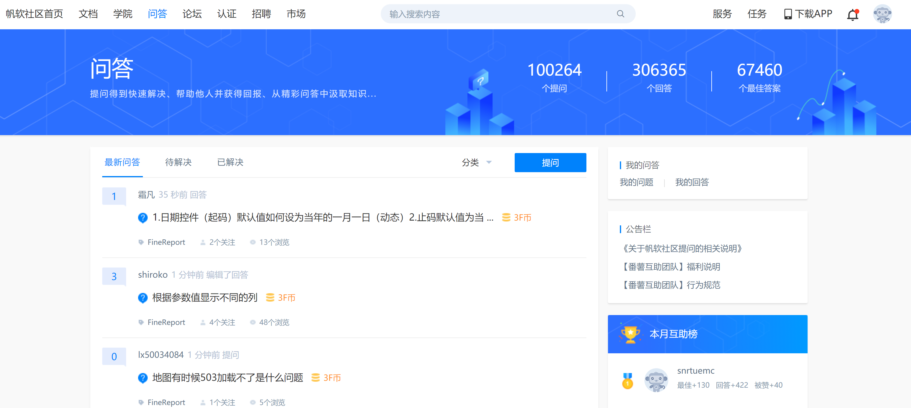Viewport: 911px width, 408px height.
Task: Switch to the 已解决 tab
Action: (230, 162)
